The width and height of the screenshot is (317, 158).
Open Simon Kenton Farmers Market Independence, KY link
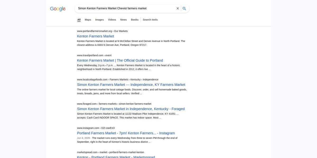131,85
